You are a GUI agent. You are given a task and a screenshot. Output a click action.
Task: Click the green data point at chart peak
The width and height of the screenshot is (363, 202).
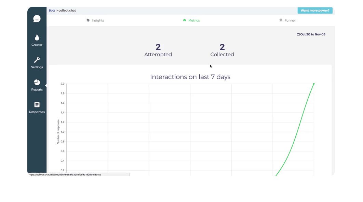coord(314,84)
